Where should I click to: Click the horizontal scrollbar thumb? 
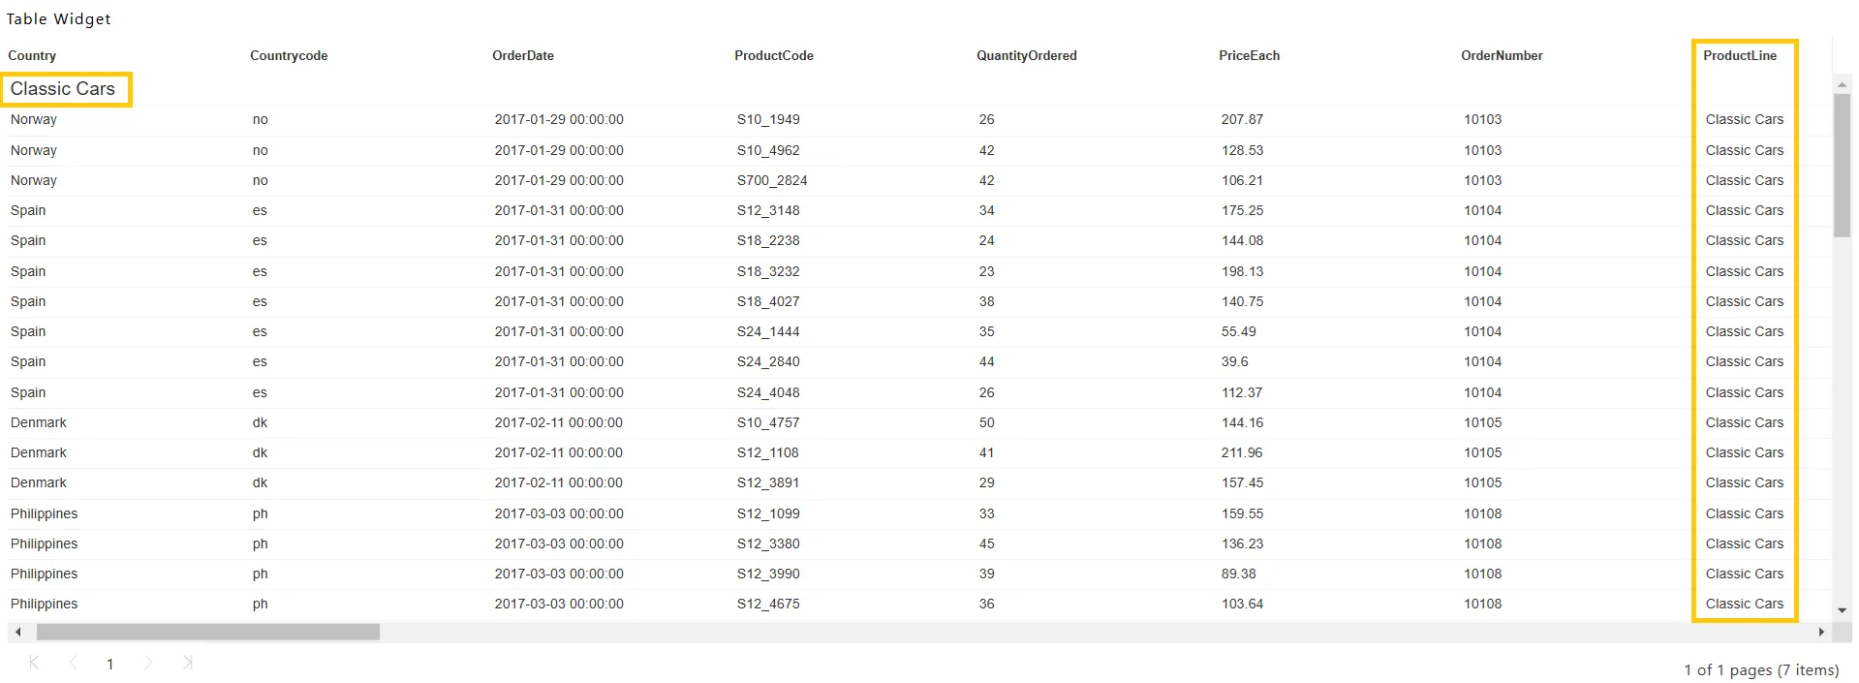pyautogui.click(x=208, y=632)
